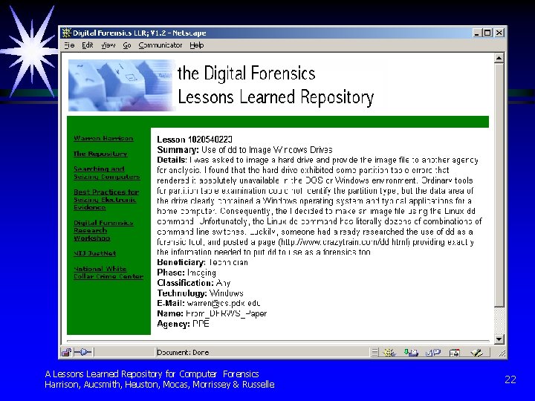The height and width of the screenshot is (401, 535).
Task: Click slide number 22
Action: pyautogui.click(x=510, y=379)
